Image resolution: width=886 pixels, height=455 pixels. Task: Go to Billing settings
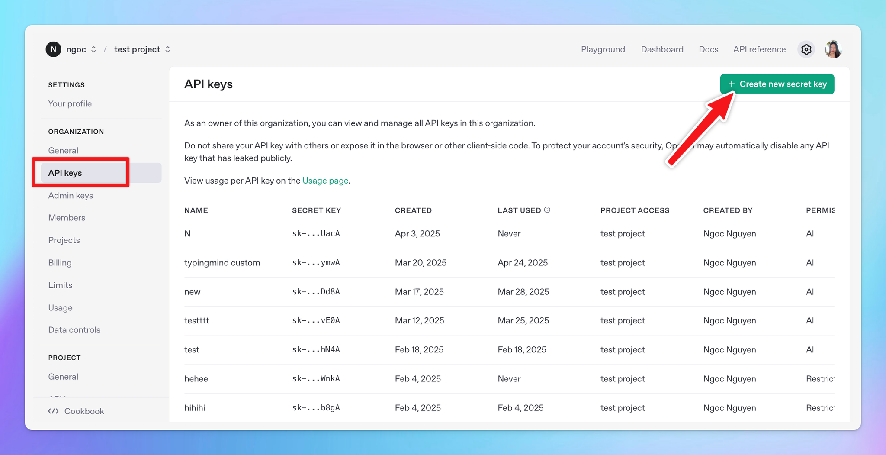pyautogui.click(x=60, y=263)
